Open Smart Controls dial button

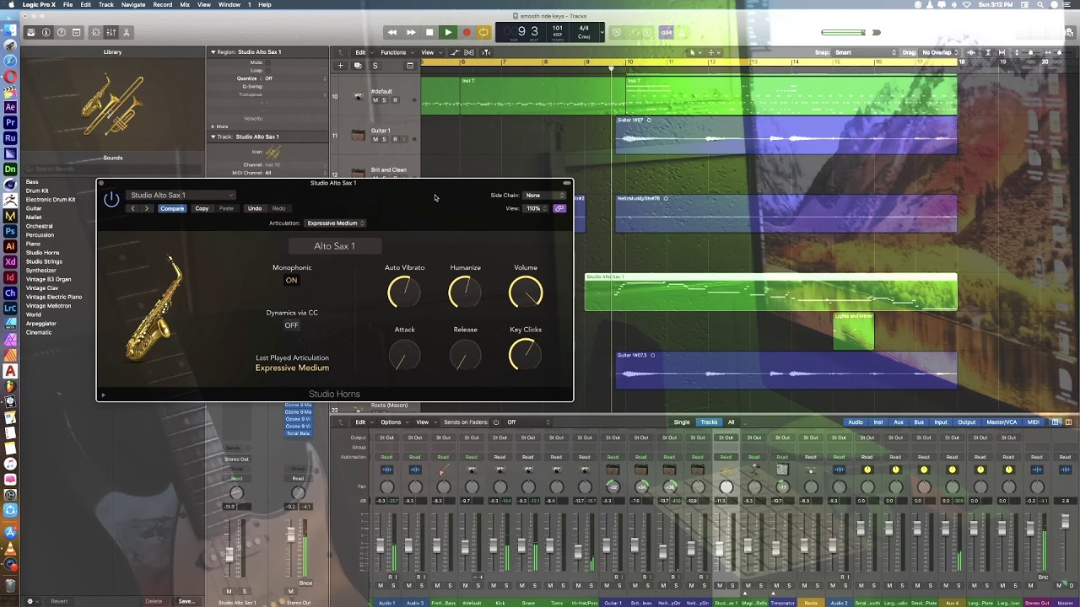[95, 33]
